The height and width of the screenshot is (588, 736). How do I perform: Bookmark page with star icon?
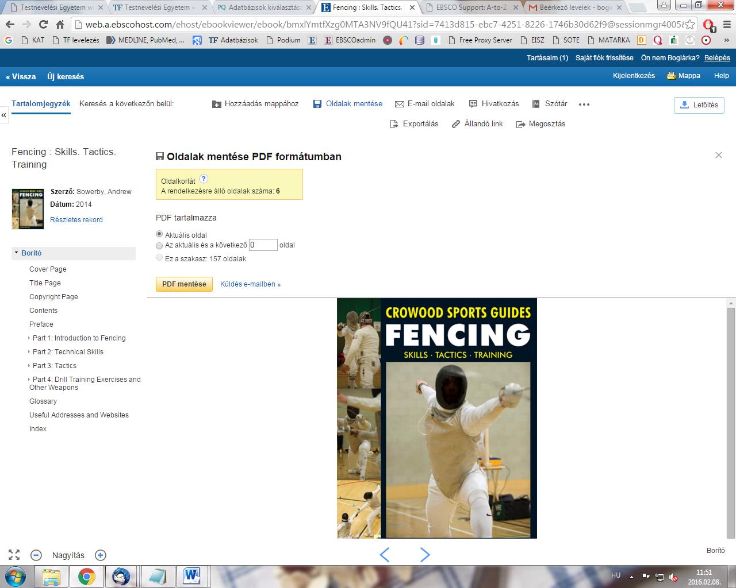click(689, 25)
